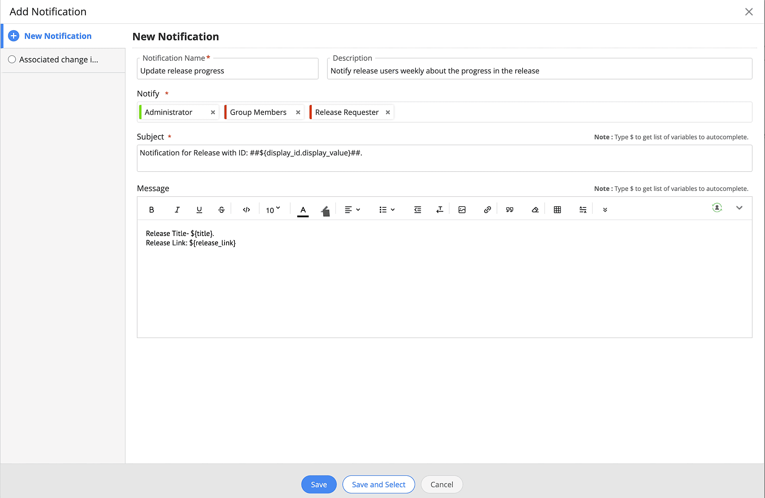Remove Release Requester tag

[388, 112]
